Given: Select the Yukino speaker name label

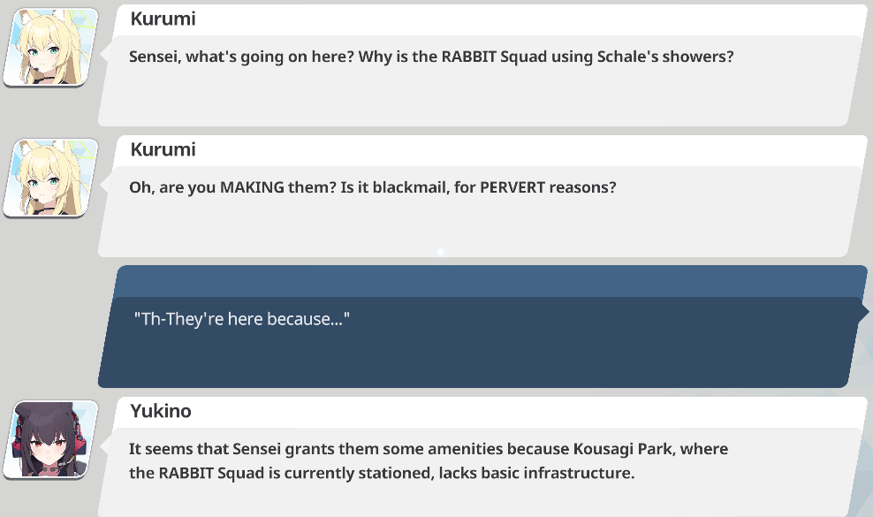Looking at the screenshot, I should [161, 411].
